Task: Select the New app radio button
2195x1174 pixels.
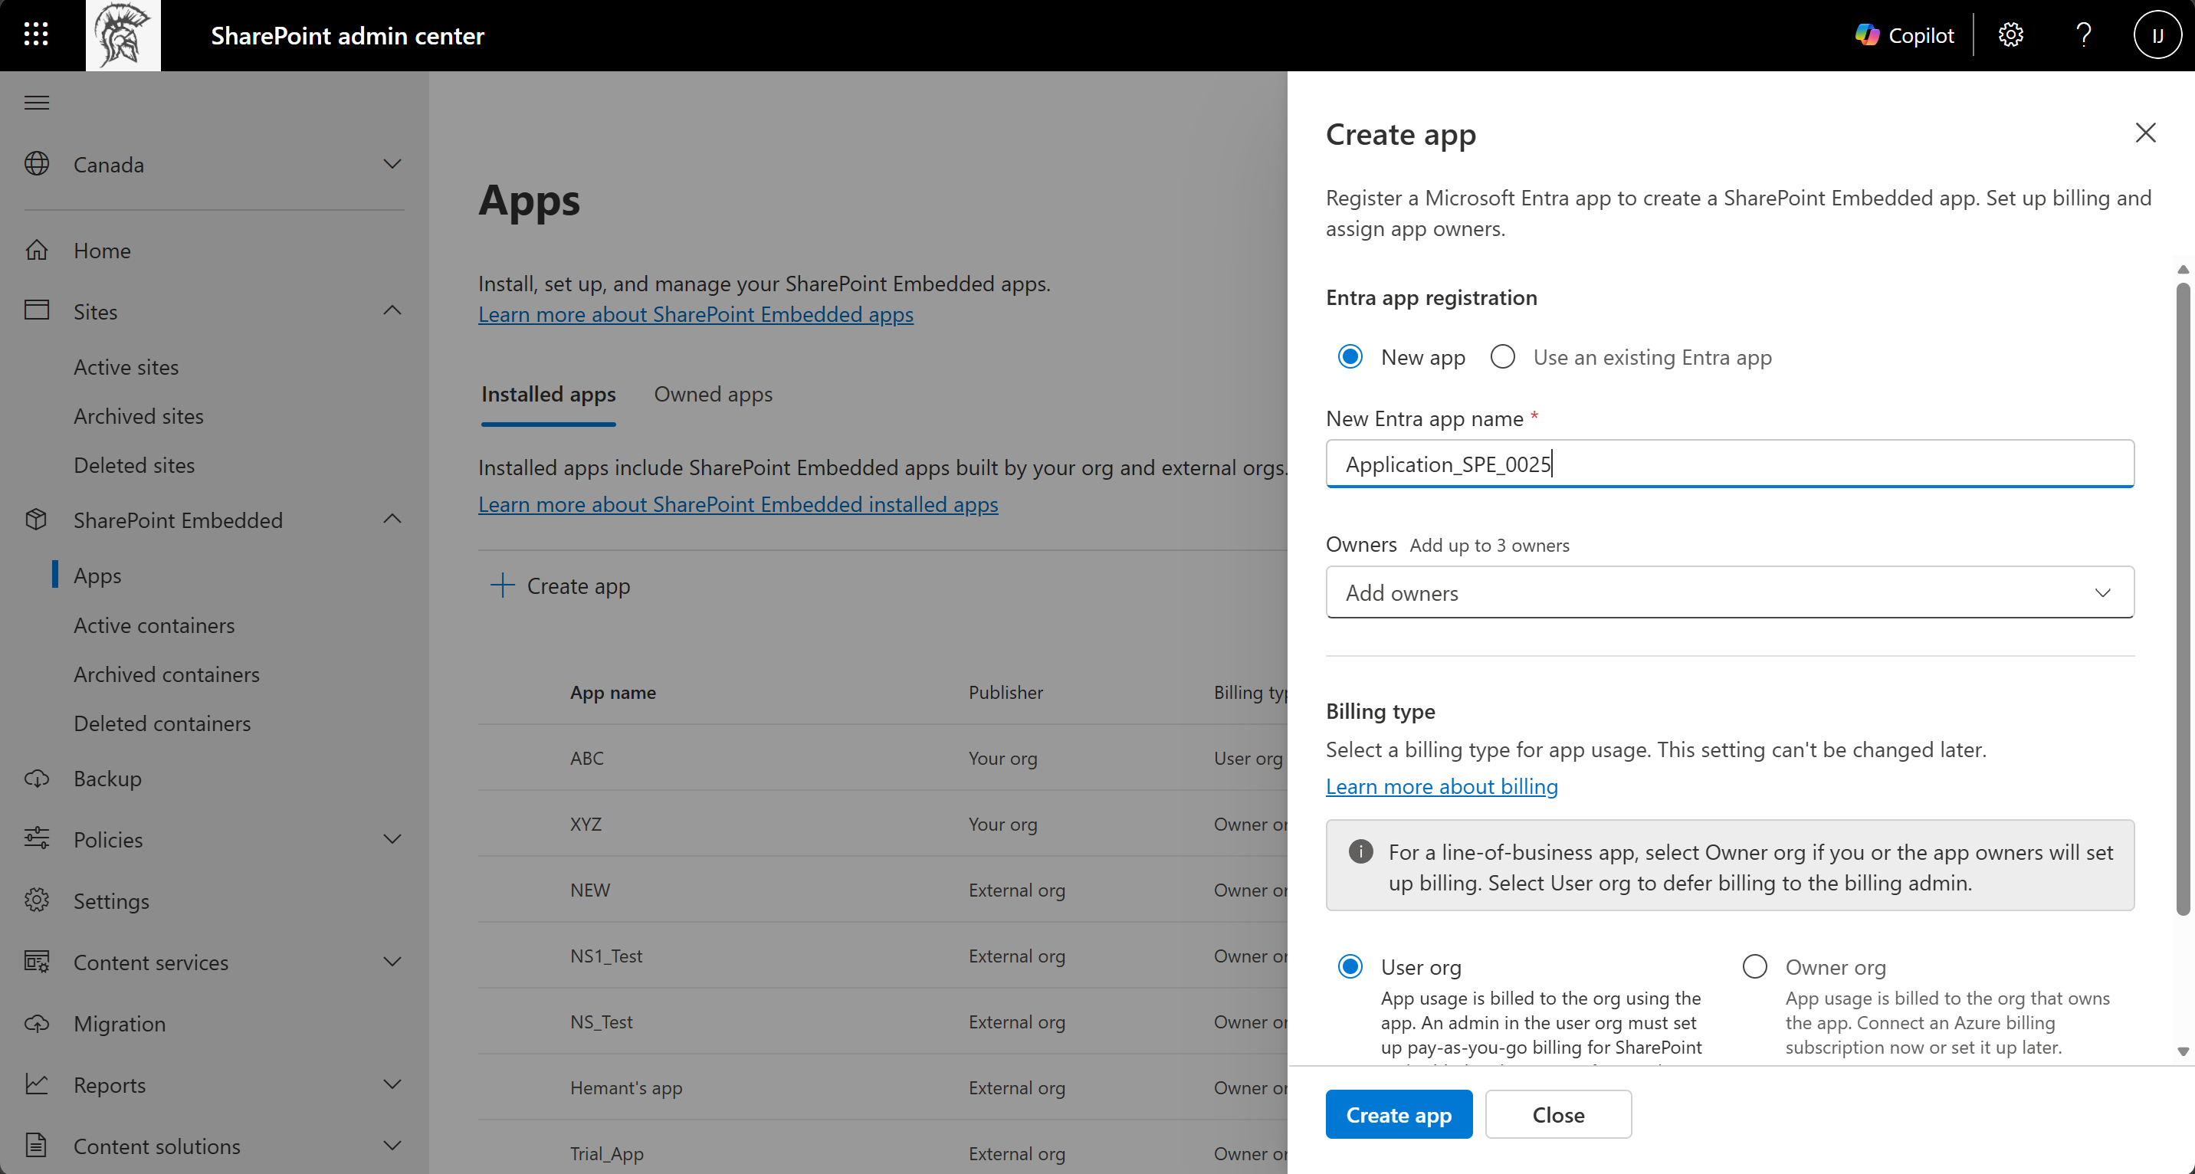Action: (x=1350, y=356)
